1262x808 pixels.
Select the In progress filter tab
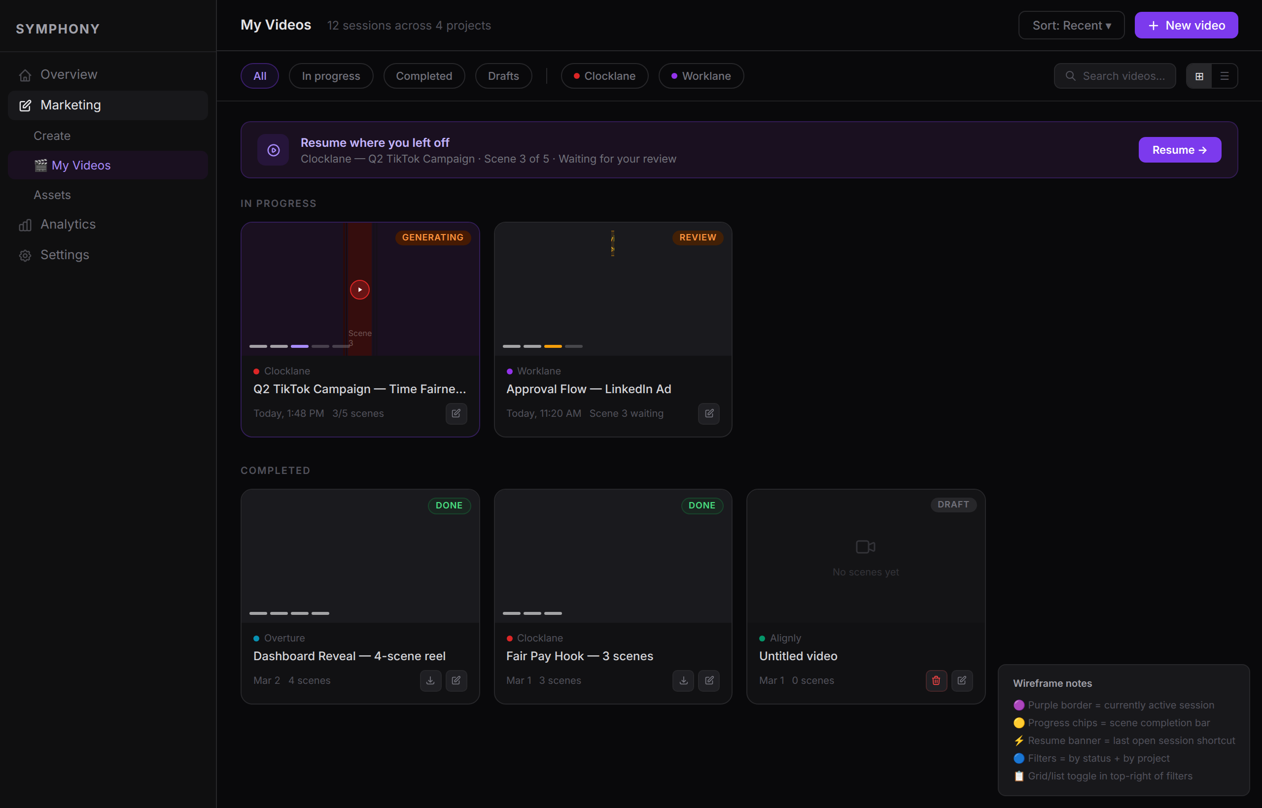(331, 76)
